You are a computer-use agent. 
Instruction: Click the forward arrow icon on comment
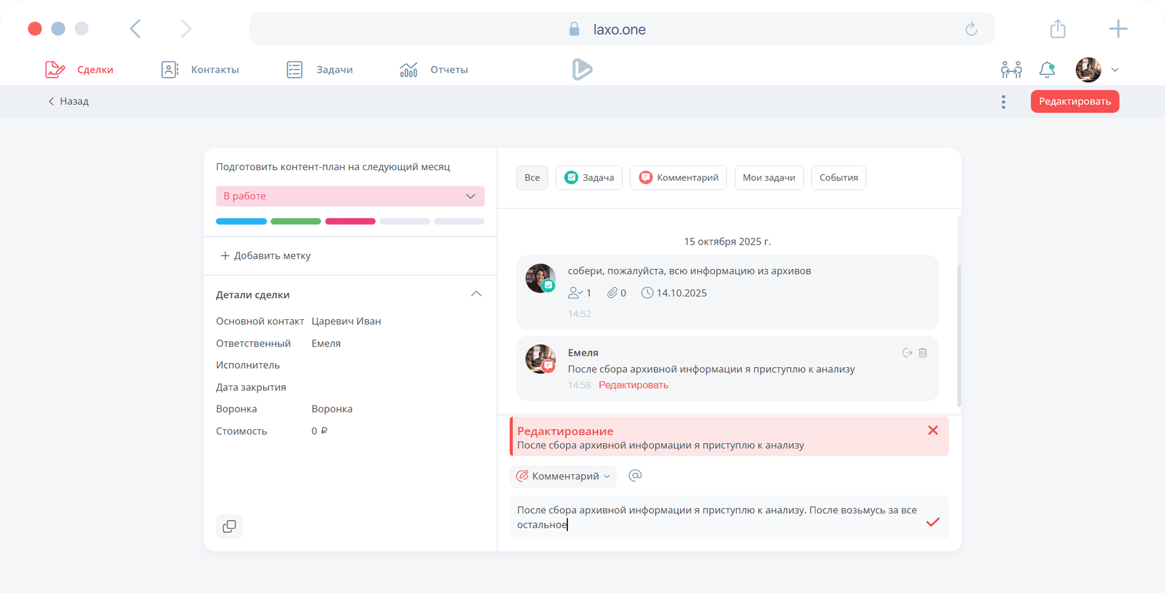point(907,352)
